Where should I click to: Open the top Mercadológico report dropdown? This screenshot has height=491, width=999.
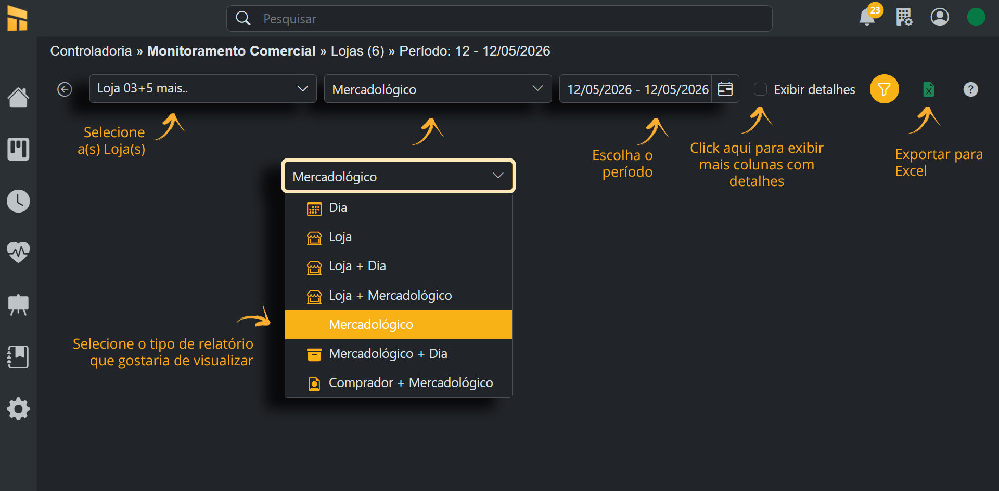coord(438,89)
